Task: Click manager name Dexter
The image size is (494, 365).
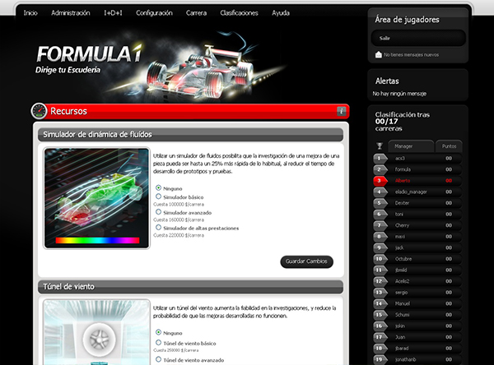Action: click(x=402, y=203)
